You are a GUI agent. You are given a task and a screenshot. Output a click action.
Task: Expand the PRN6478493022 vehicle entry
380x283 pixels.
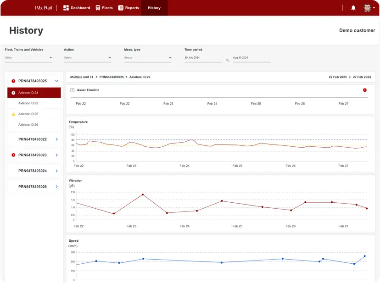(57, 139)
